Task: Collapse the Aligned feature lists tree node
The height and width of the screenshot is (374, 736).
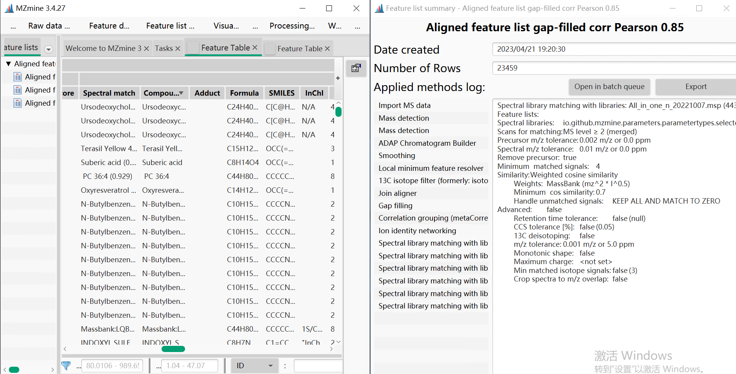Action: pos(8,64)
